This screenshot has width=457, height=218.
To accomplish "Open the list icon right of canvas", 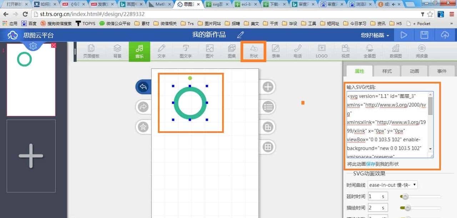I will pyautogui.click(x=268, y=107).
